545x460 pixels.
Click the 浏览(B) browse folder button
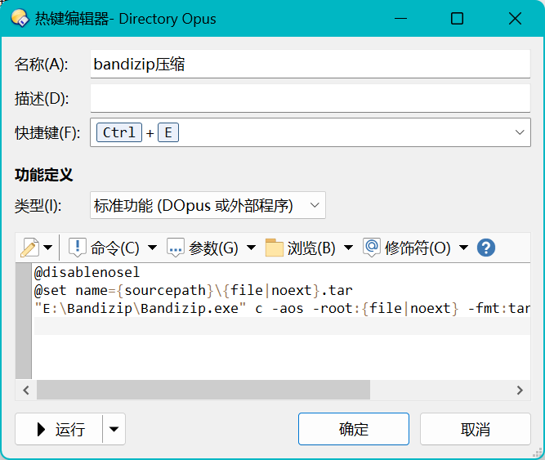301,248
